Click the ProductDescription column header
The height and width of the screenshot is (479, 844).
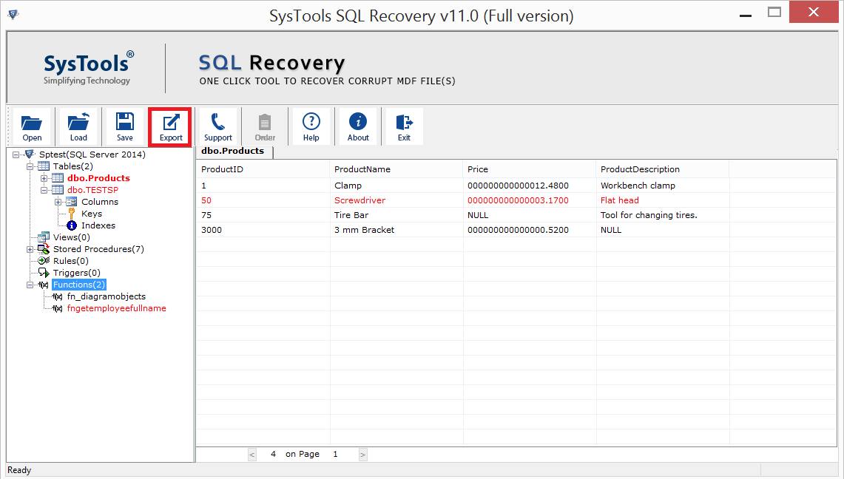[663, 169]
